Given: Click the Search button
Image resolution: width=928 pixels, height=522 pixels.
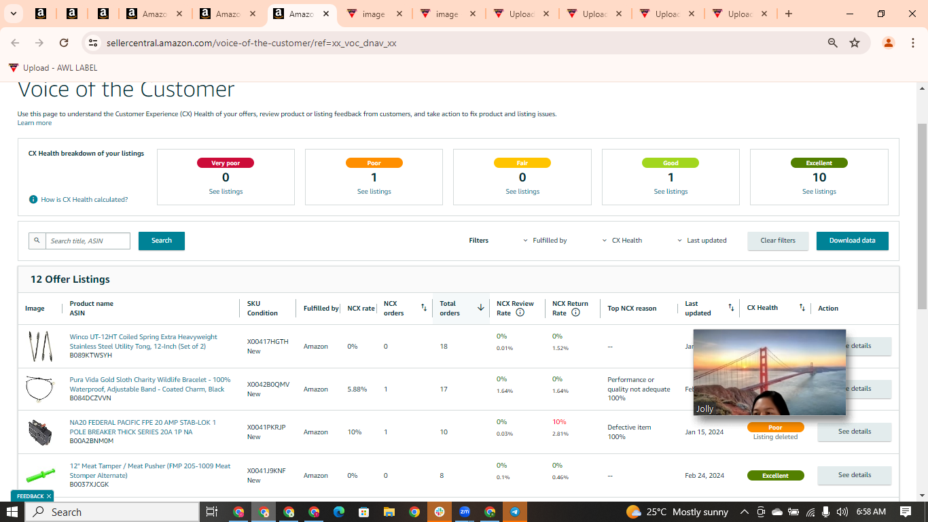Looking at the screenshot, I should [x=162, y=241].
